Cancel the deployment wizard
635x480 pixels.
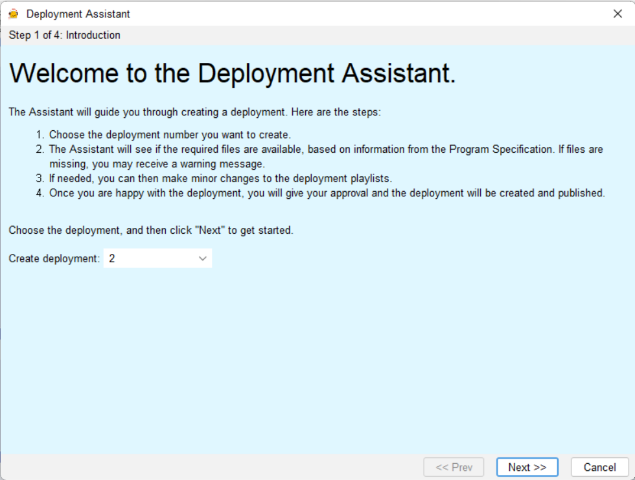pos(599,466)
